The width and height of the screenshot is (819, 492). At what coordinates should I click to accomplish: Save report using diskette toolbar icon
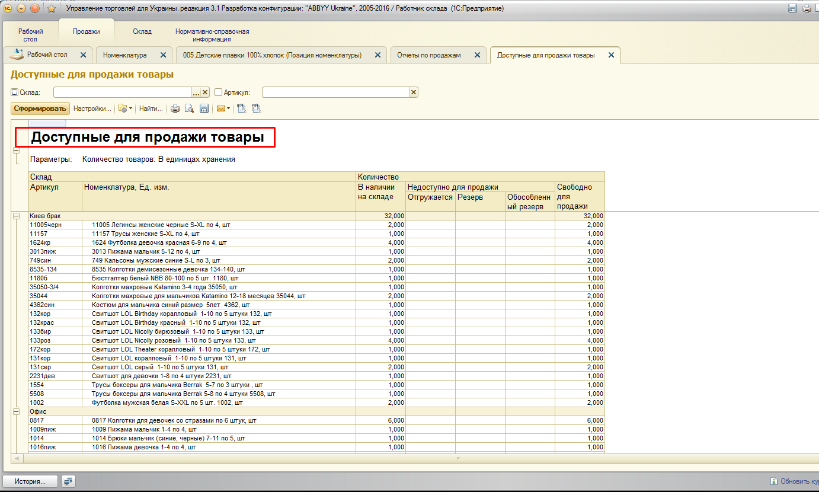coord(204,108)
